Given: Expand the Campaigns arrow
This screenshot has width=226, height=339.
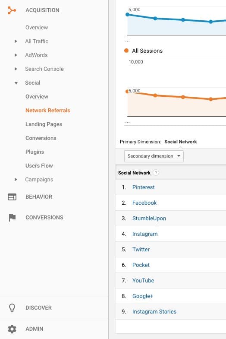Looking at the screenshot, I should point(16,180).
